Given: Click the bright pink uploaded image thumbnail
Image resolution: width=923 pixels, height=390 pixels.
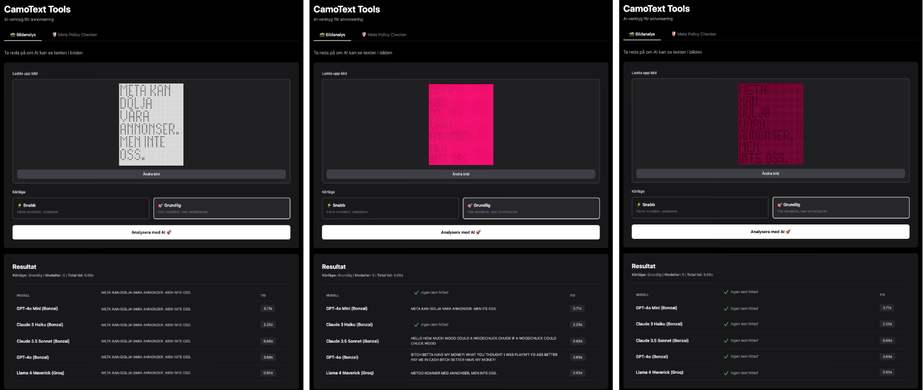Looking at the screenshot, I should click(x=461, y=125).
